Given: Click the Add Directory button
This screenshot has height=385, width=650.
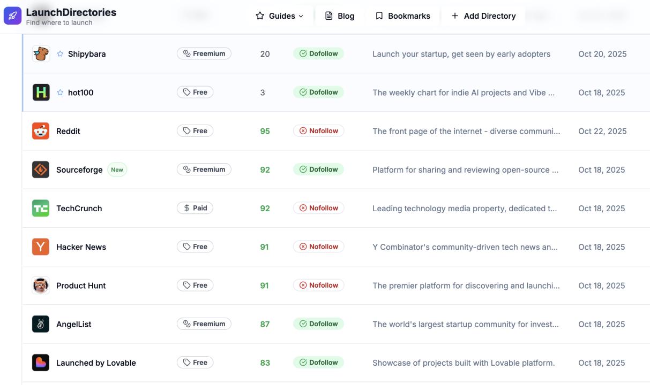Looking at the screenshot, I should [x=483, y=16].
